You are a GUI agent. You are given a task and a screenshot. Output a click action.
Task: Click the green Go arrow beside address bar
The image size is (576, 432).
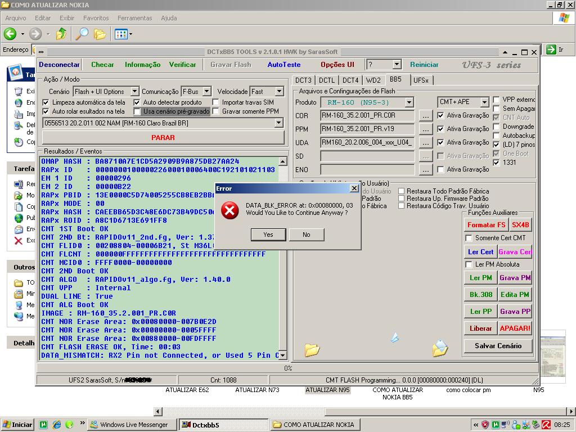551,49
